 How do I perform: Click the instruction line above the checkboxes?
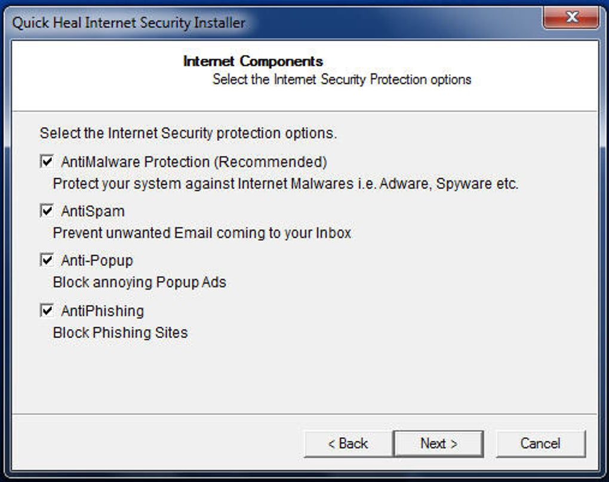click(188, 133)
